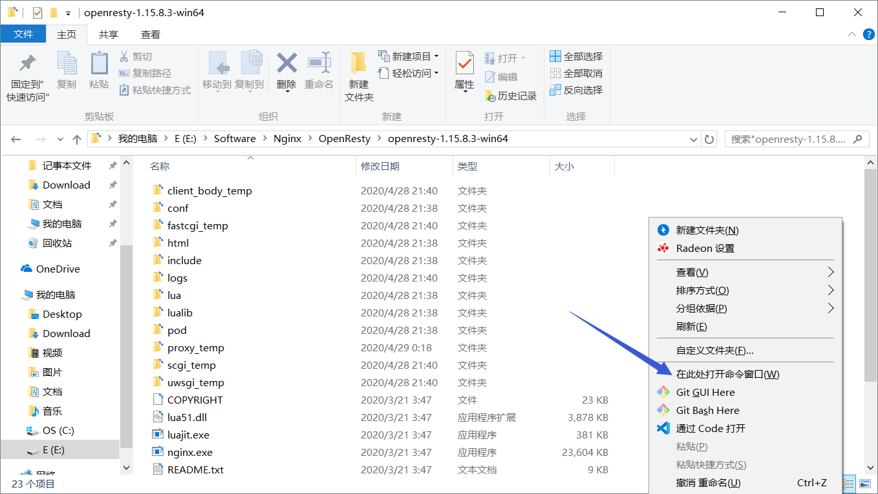
Task: Collapse the ribbon with up chevron
Action: [851, 35]
